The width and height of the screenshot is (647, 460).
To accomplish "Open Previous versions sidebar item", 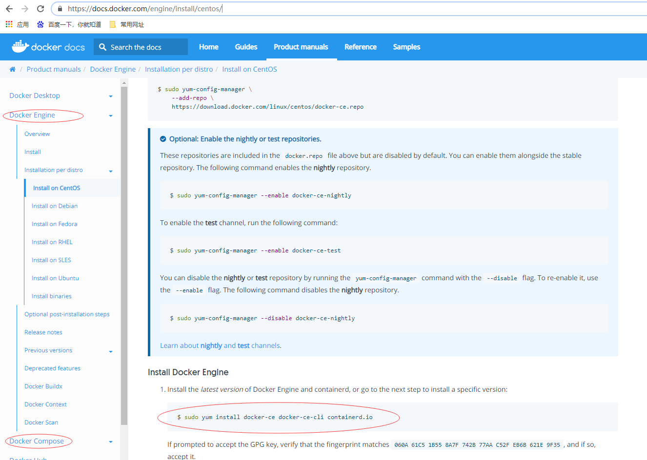I will pos(48,350).
